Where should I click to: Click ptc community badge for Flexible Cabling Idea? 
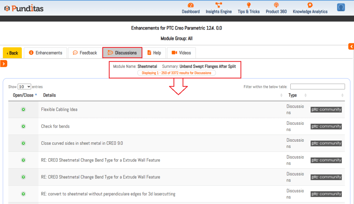click(326, 109)
